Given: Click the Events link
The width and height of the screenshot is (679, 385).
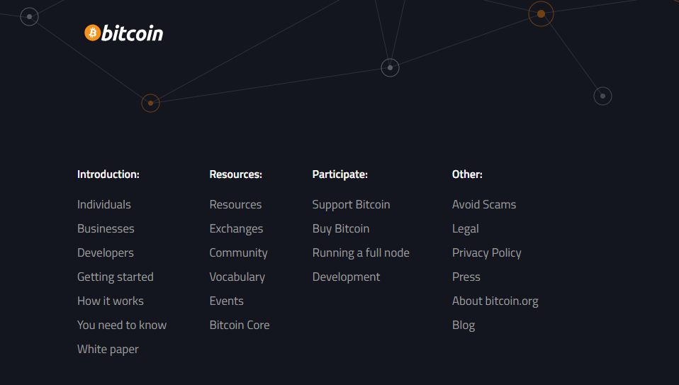Looking at the screenshot, I should [226, 301].
